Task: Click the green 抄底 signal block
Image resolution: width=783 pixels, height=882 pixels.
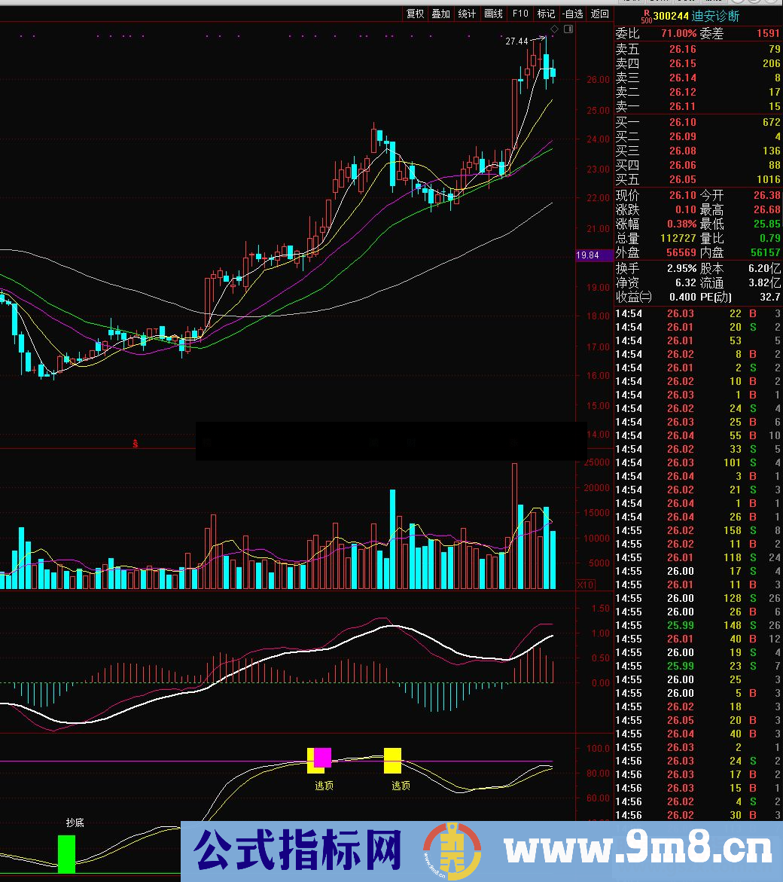Action: tap(67, 853)
